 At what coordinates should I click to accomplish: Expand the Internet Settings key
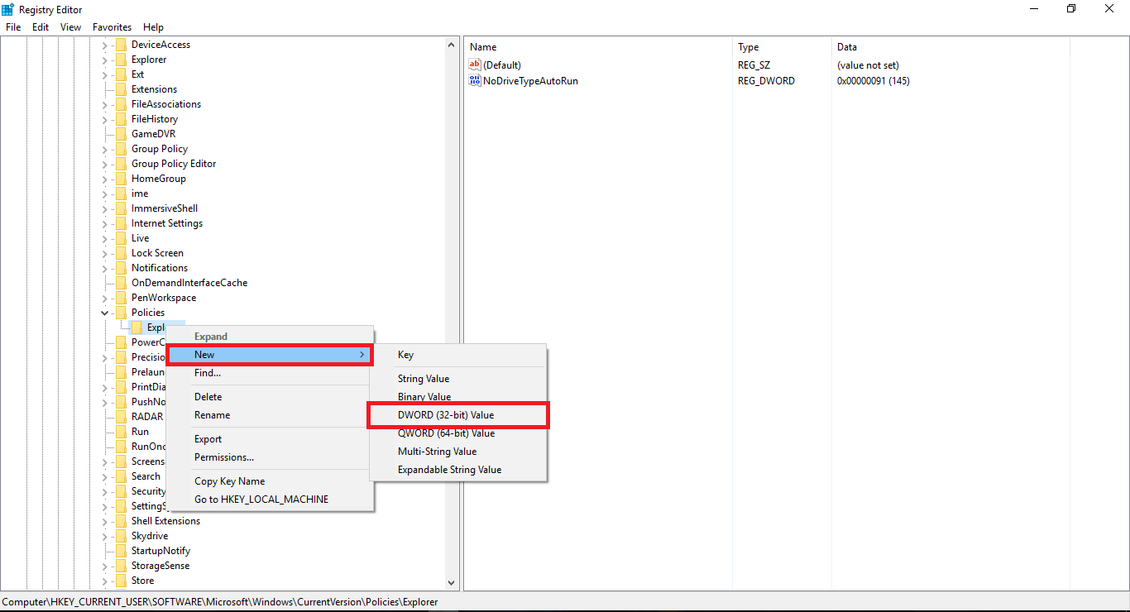[103, 222]
